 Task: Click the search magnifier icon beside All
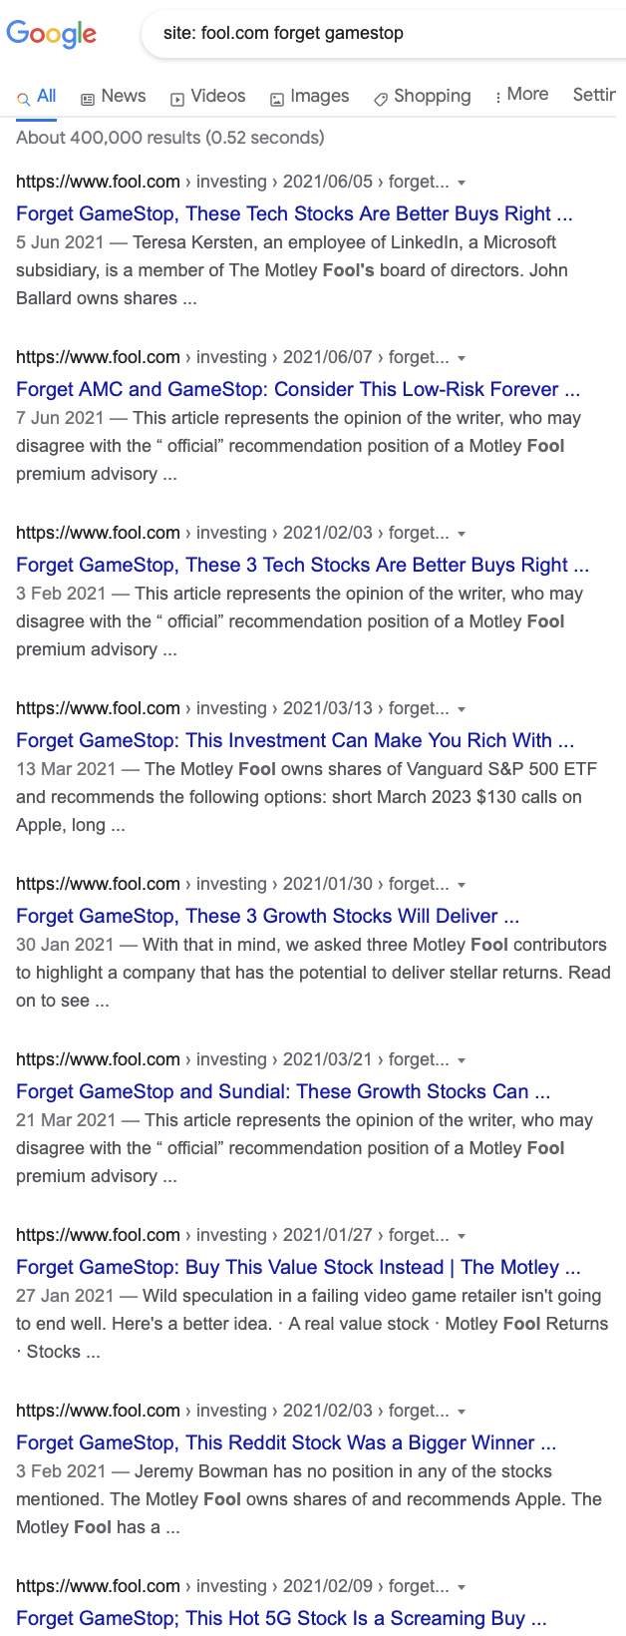23,98
